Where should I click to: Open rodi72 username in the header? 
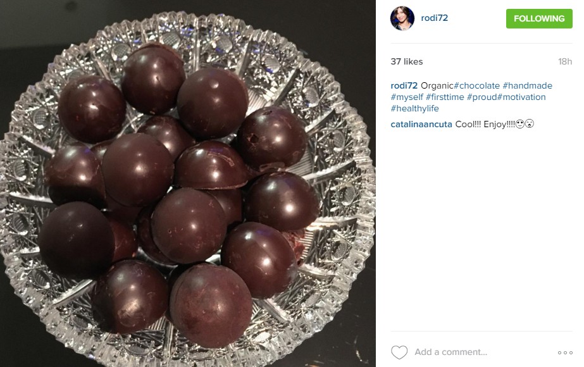[x=434, y=18]
